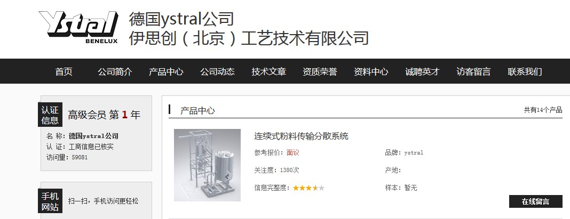Viewport: 570px width, 219px height.
Task: Click the 面议 reference price text
Action: pyautogui.click(x=292, y=152)
